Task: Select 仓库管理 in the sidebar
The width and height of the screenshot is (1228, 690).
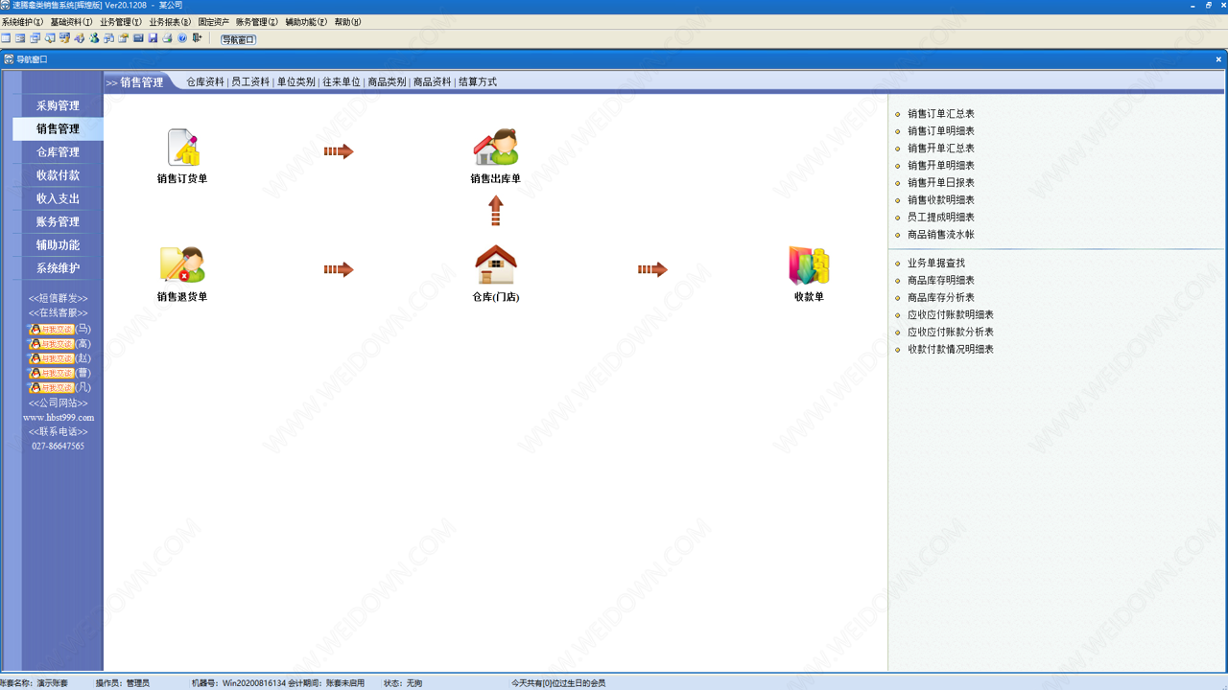Action: [x=58, y=151]
